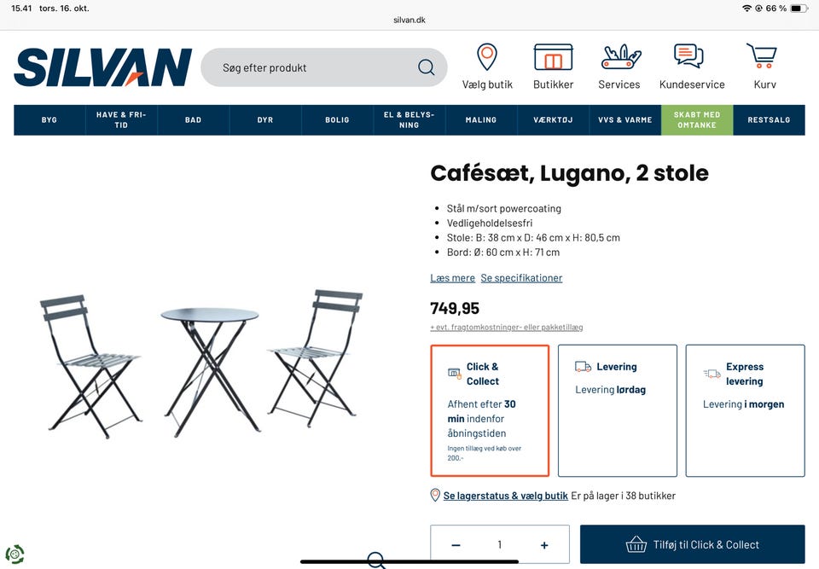Screen dimensions: 819x569
Task: Open Kundeservice chat icon
Action: [688, 56]
